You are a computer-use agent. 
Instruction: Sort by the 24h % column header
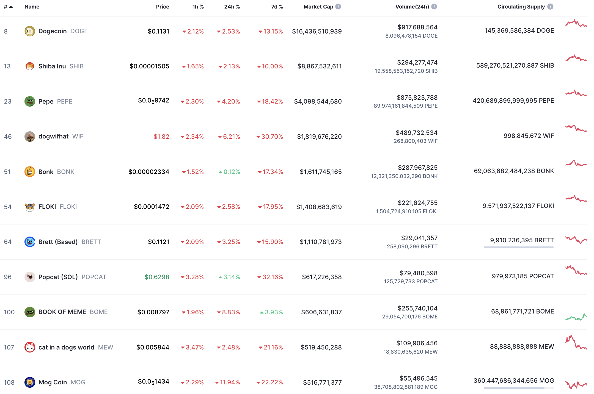coord(232,7)
